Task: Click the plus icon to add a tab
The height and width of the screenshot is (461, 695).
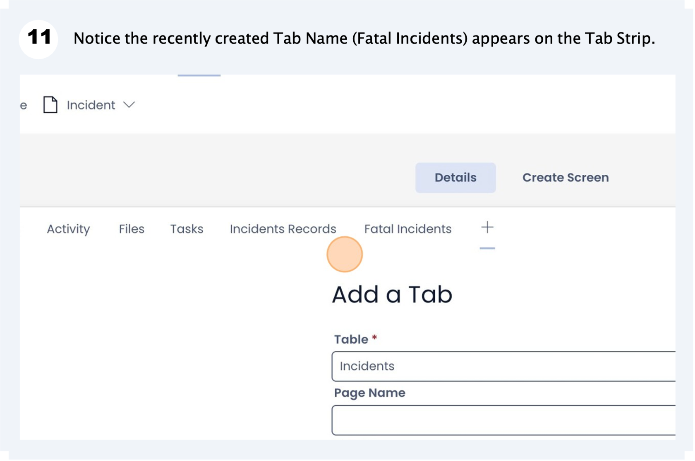Action: (487, 227)
